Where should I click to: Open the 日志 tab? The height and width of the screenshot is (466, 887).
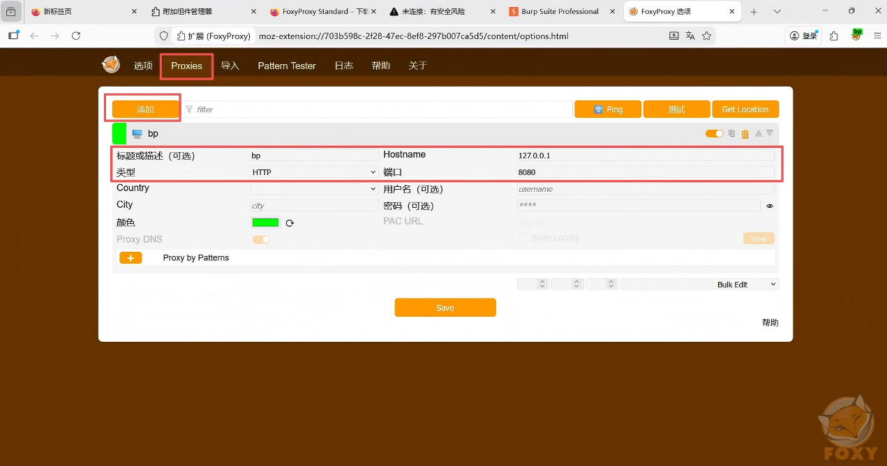tap(343, 66)
